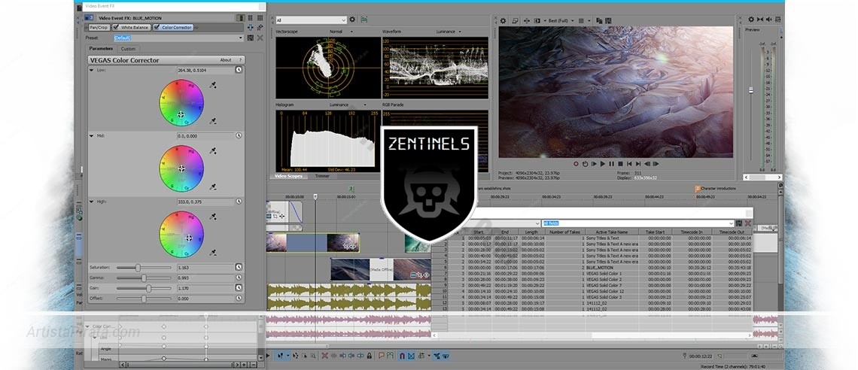Image resolution: width=858 pixels, height=370 pixels.
Task: Click the High color wheel
Action: pyautogui.click(x=181, y=234)
